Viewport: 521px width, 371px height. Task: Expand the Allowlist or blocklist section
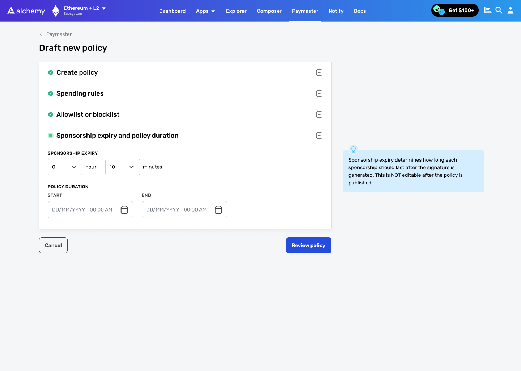coord(319,114)
